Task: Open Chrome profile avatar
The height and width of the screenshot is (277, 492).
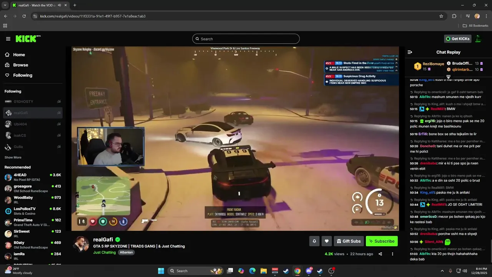Action: point(477,16)
